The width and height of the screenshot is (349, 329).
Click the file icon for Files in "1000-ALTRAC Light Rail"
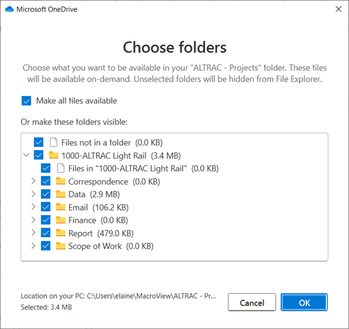[60, 168]
